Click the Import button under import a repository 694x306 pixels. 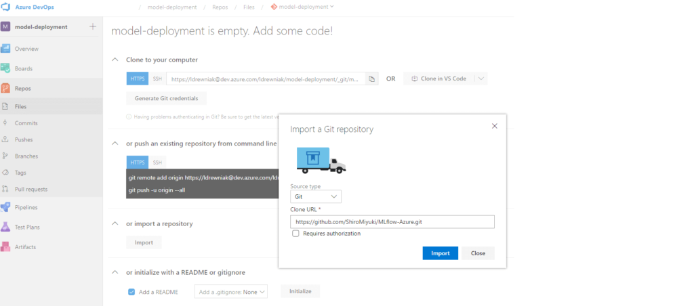[x=144, y=242]
